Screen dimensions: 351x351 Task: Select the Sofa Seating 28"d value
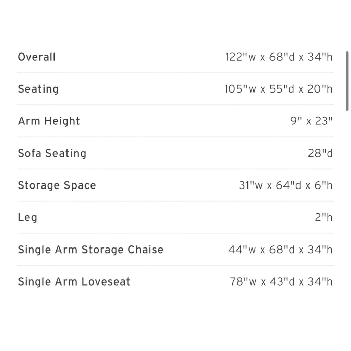point(320,153)
